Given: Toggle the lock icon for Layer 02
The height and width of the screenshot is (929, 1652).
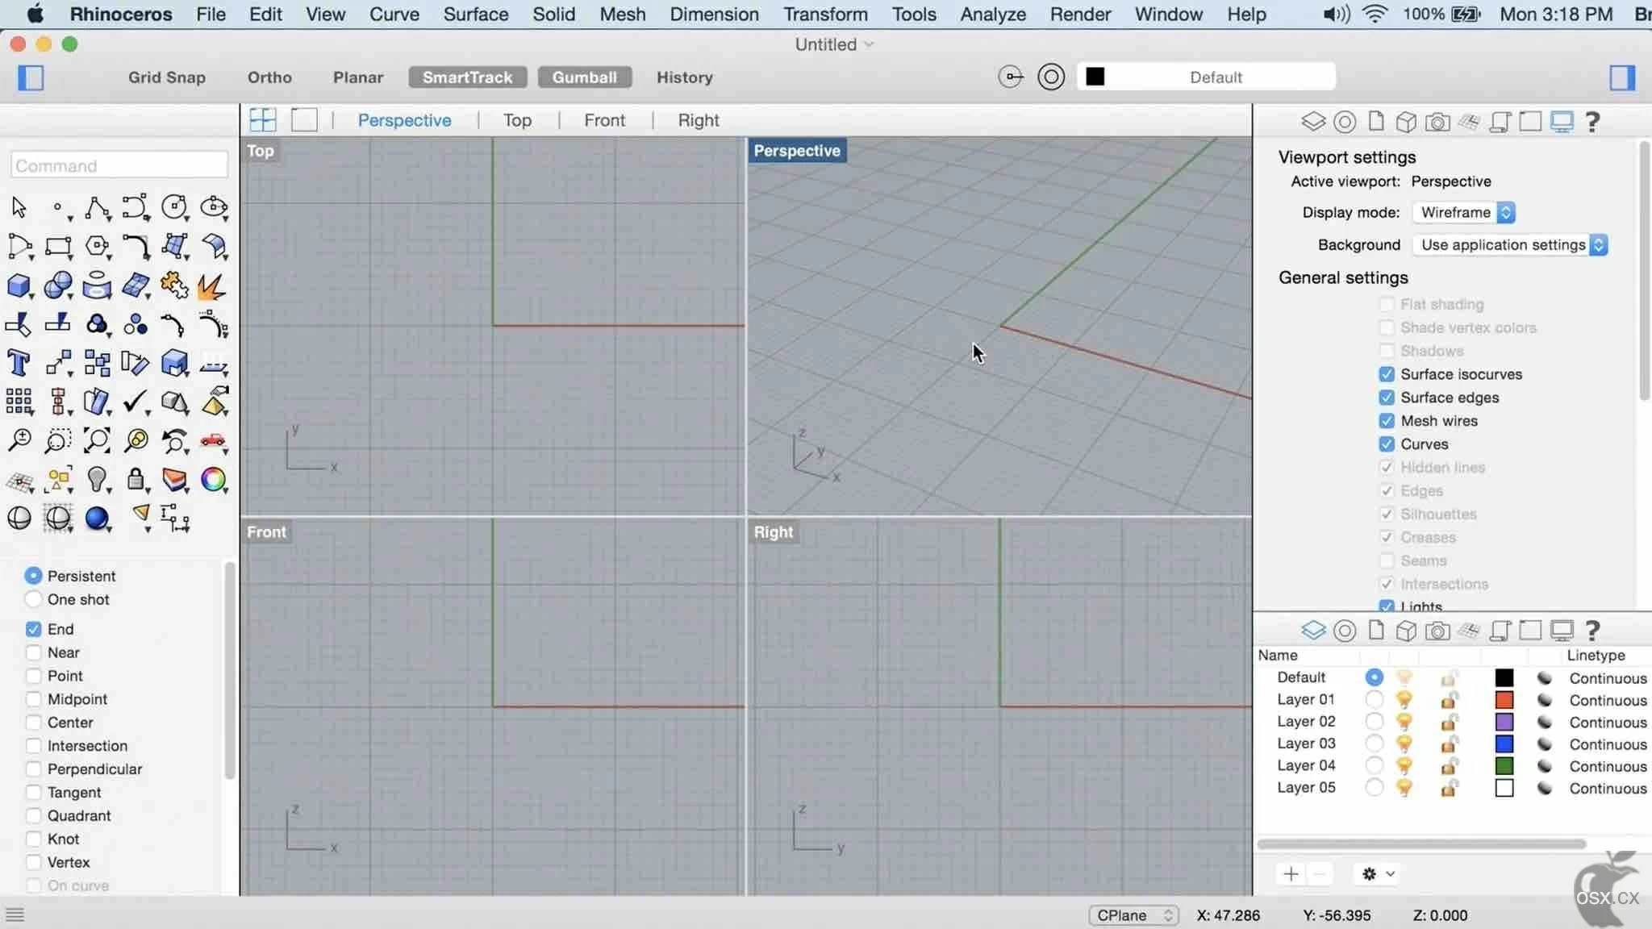Looking at the screenshot, I should (1449, 722).
